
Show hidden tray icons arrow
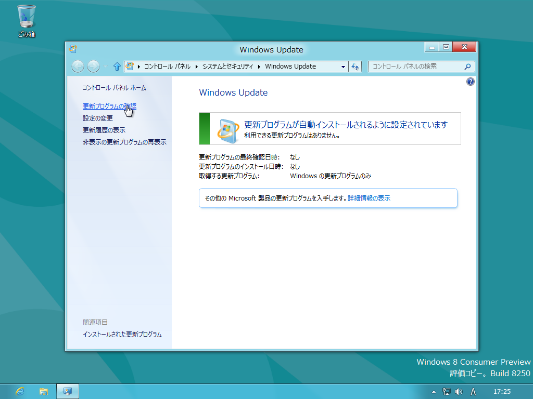tap(434, 392)
